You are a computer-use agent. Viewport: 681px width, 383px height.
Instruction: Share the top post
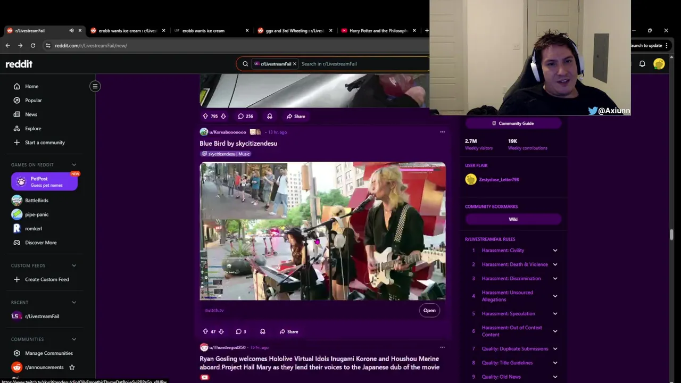click(296, 116)
